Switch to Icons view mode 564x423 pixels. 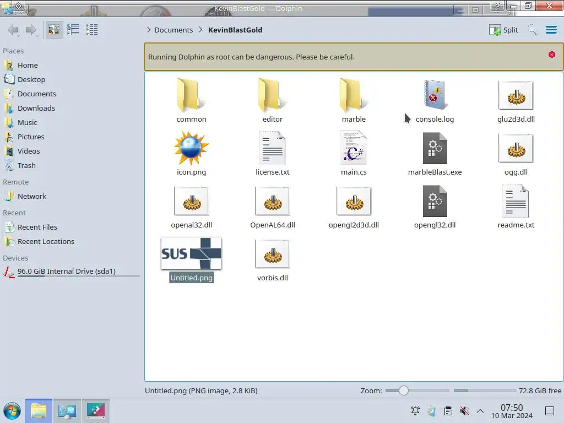tap(54, 30)
